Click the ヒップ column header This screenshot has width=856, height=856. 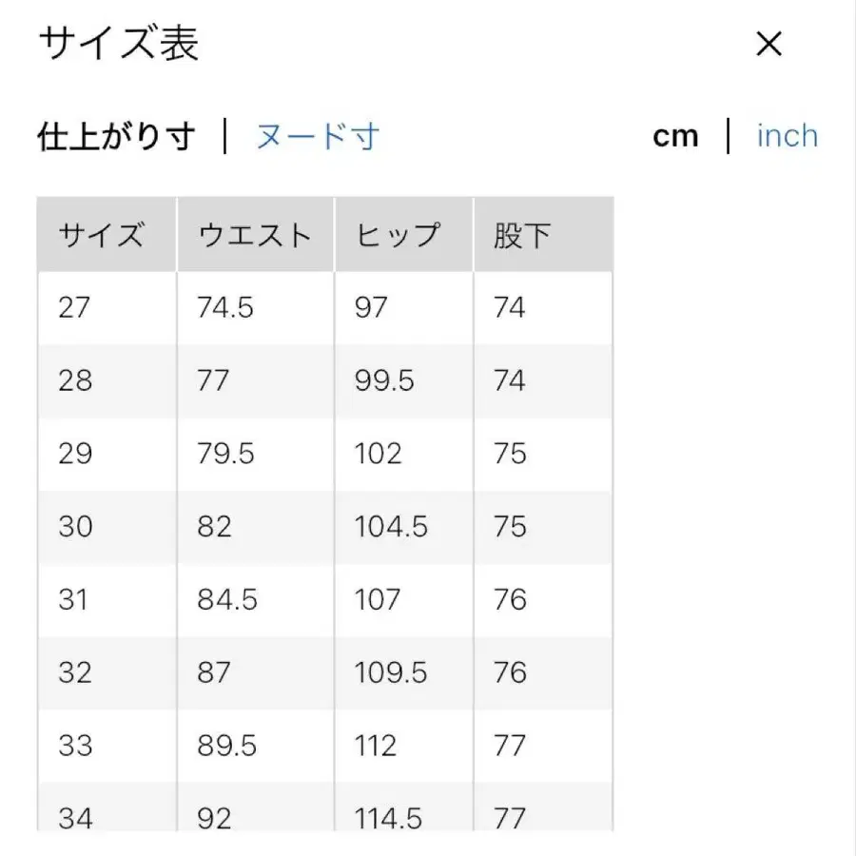pyautogui.click(x=399, y=233)
